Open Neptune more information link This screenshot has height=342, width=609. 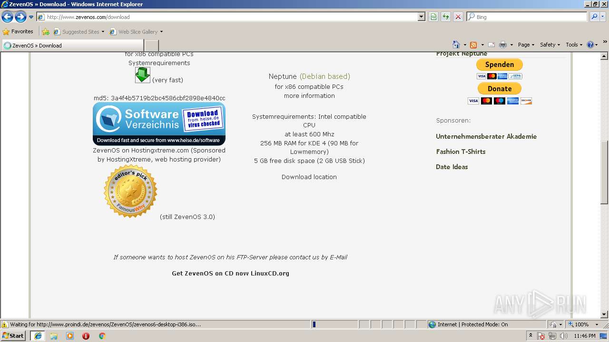pyautogui.click(x=309, y=95)
